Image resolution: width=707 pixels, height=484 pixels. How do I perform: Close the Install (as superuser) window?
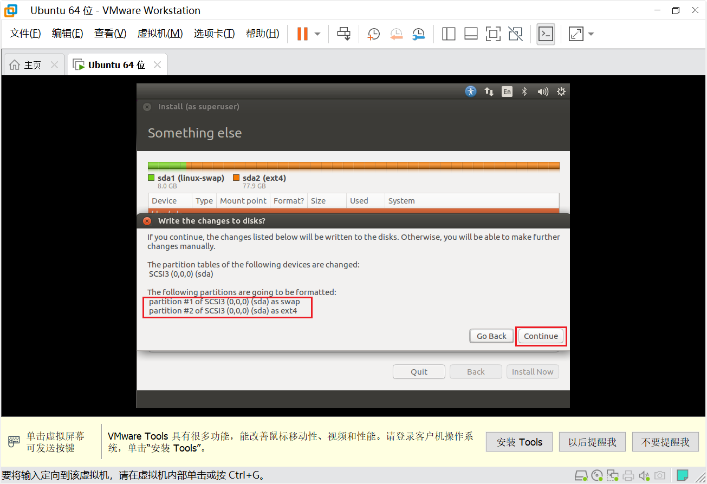tap(147, 107)
